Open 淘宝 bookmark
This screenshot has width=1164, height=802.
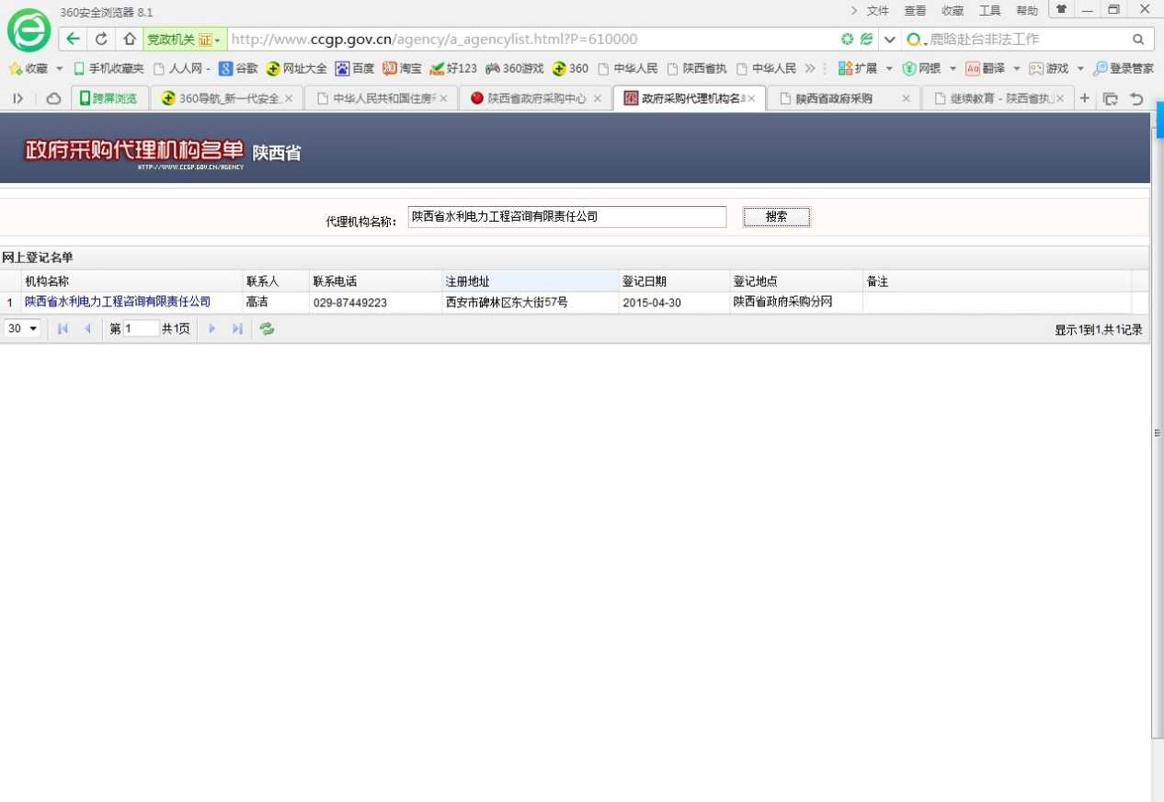click(x=402, y=68)
